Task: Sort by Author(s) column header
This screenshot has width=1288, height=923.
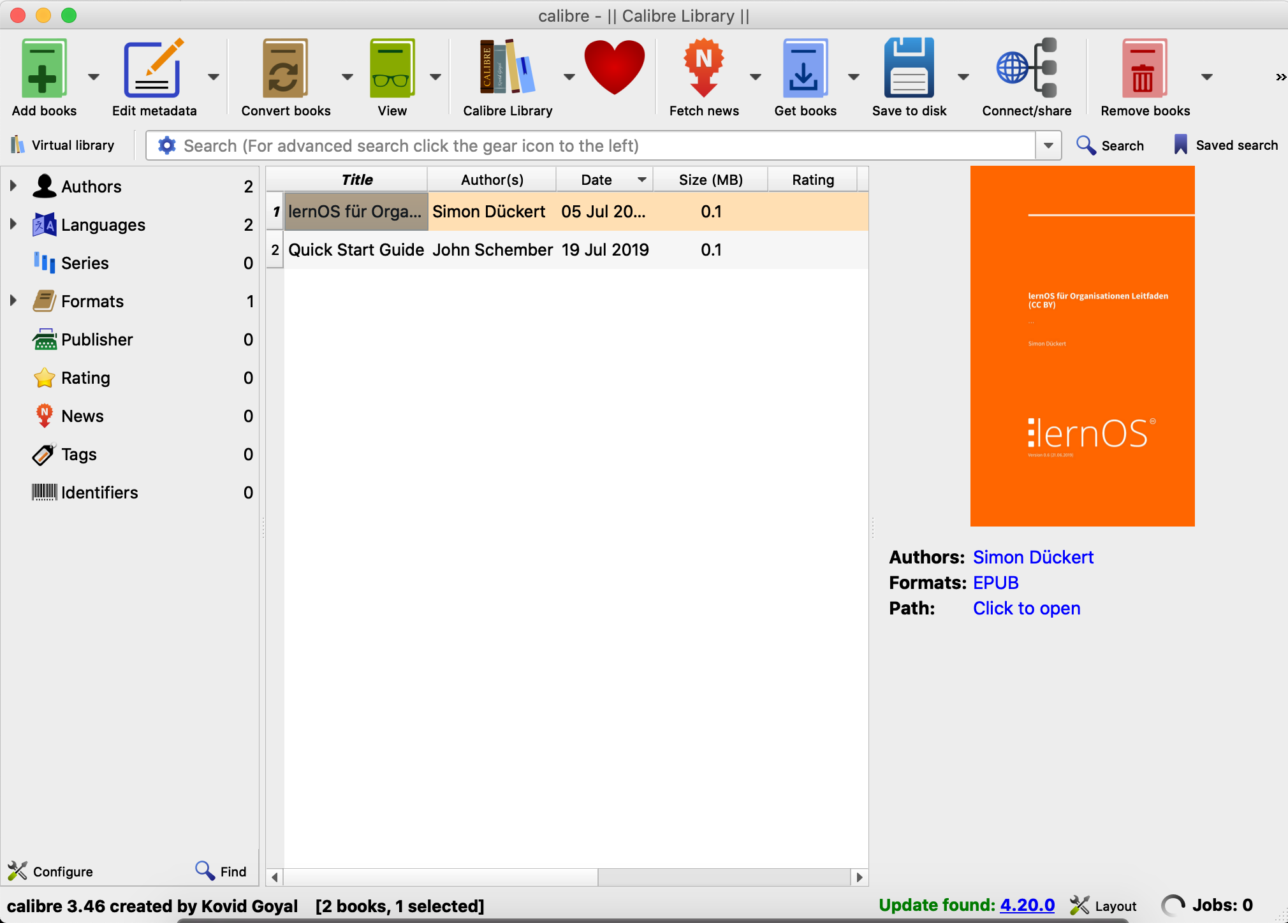Action: 492,180
